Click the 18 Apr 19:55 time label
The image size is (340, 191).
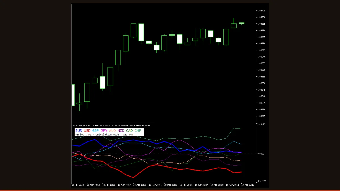pyautogui.click(x=109, y=185)
